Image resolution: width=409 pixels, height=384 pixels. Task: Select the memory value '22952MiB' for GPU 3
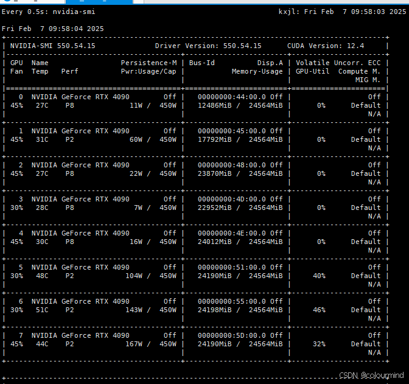coord(215,208)
